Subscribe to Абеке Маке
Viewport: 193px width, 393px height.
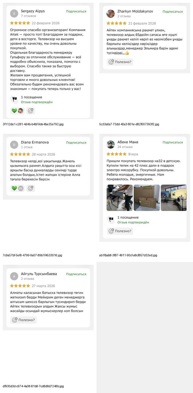point(172,142)
